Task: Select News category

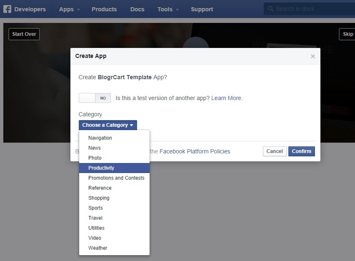Action: (x=114, y=148)
